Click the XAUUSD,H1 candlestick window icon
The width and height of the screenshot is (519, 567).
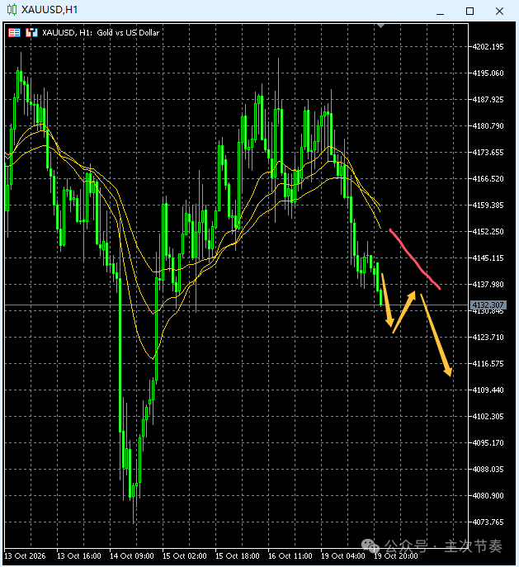[x=12, y=10]
